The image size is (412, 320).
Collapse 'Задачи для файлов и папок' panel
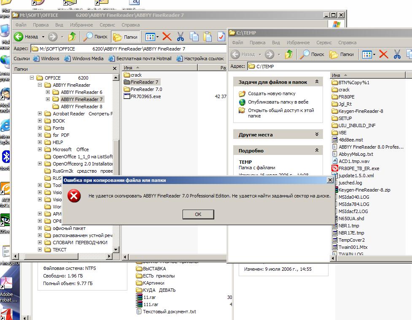pyautogui.click(x=317, y=82)
